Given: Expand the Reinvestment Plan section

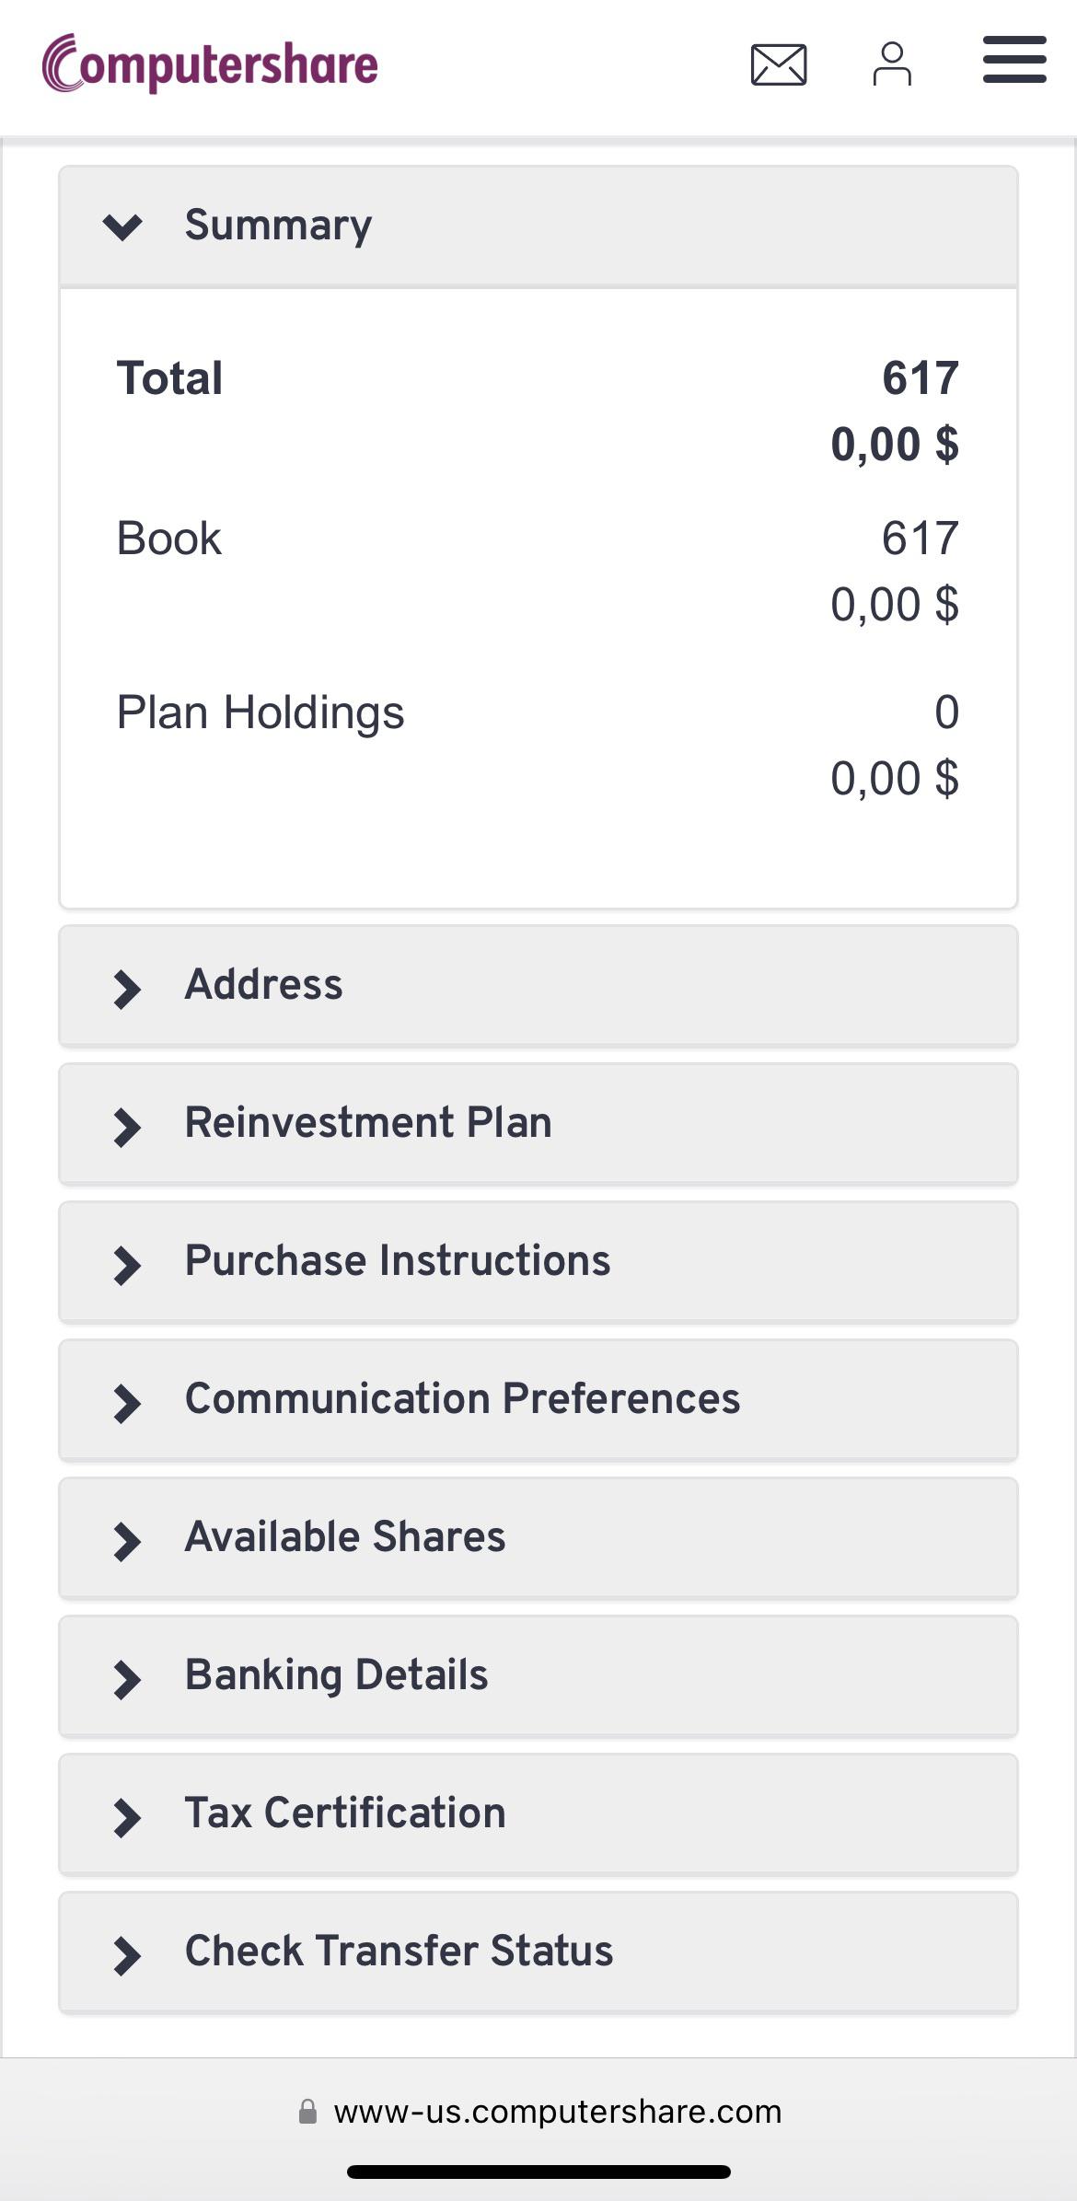Looking at the screenshot, I should tap(538, 1123).
